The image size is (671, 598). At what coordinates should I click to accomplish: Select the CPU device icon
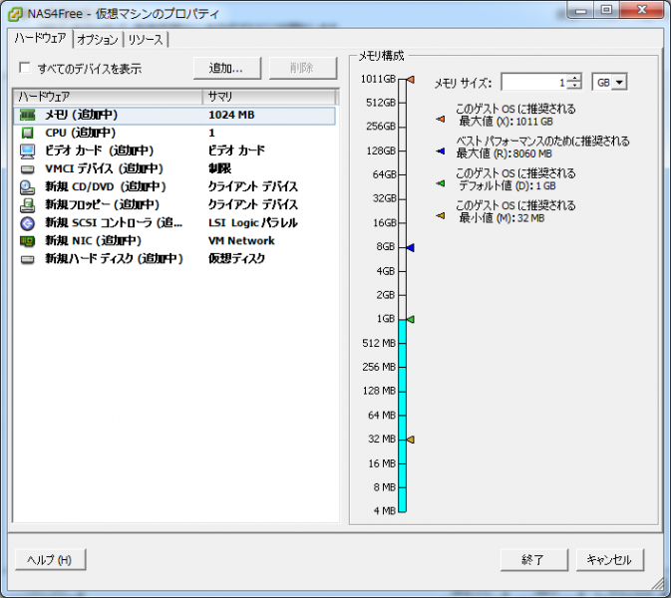coord(27,134)
